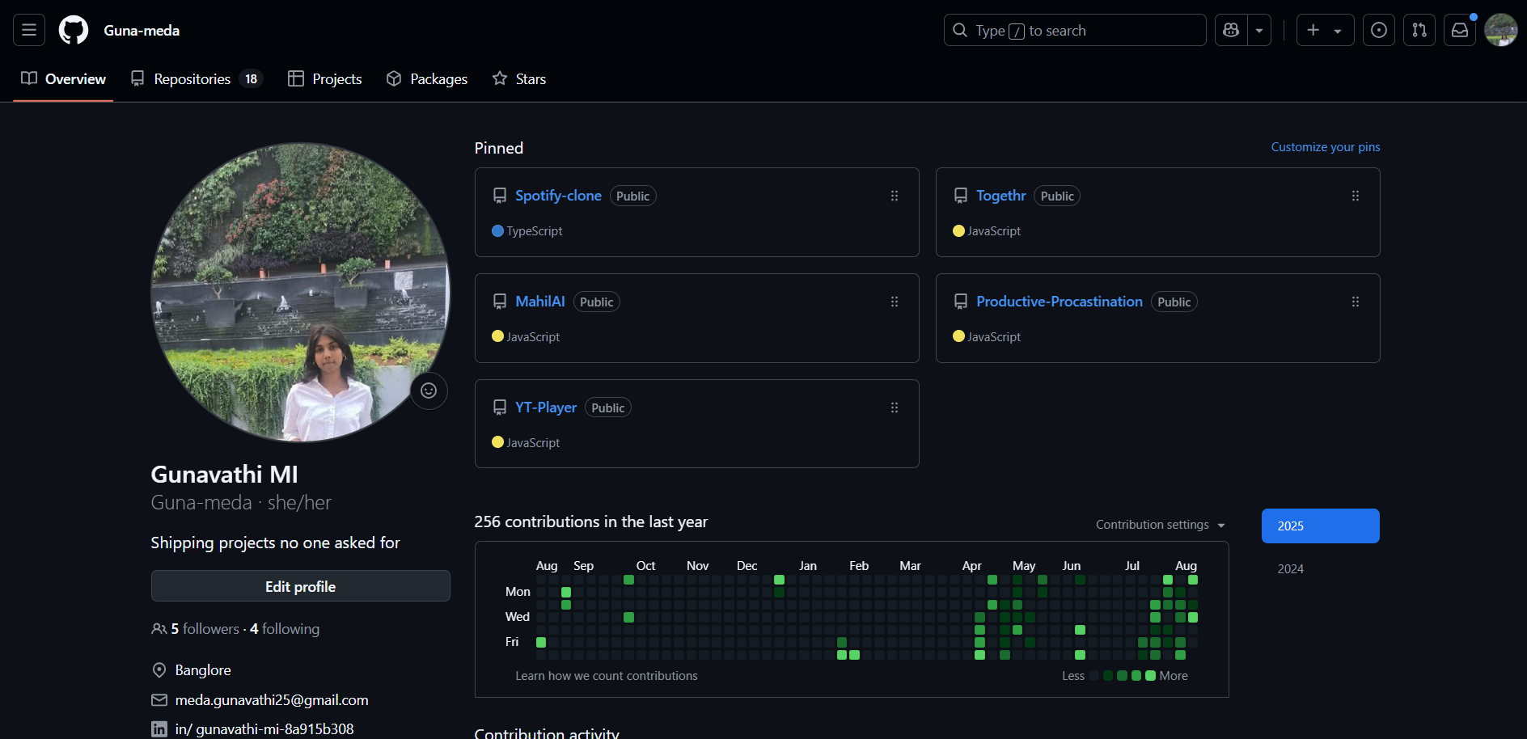Open the notifications inbox
Screen dimensions: 1527x739
[1460, 30]
